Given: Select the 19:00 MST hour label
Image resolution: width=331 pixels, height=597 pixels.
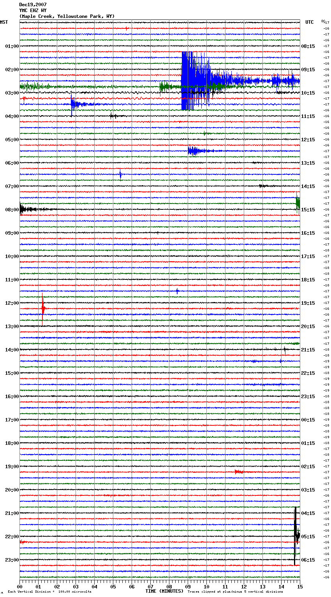Looking at the screenshot, I should [12, 467].
